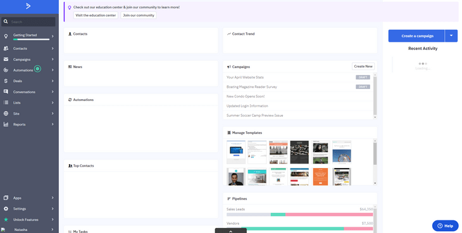Click the search magnifier icon

click(6, 21)
